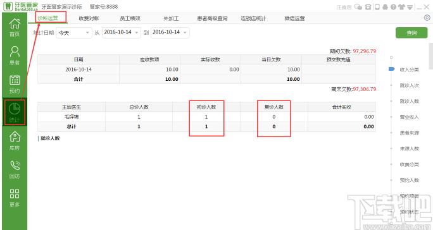Jump to 来源人数 in the section navigator
Screen dimensions: 433x230
tap(409, 148)
